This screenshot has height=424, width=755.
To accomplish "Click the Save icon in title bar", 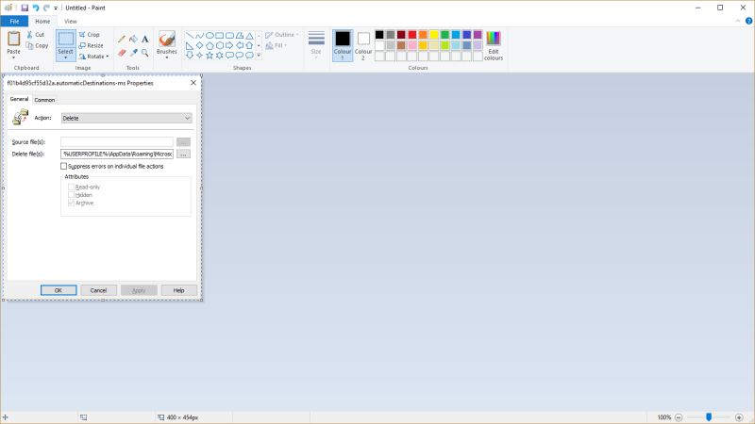I will coord(25,8).
